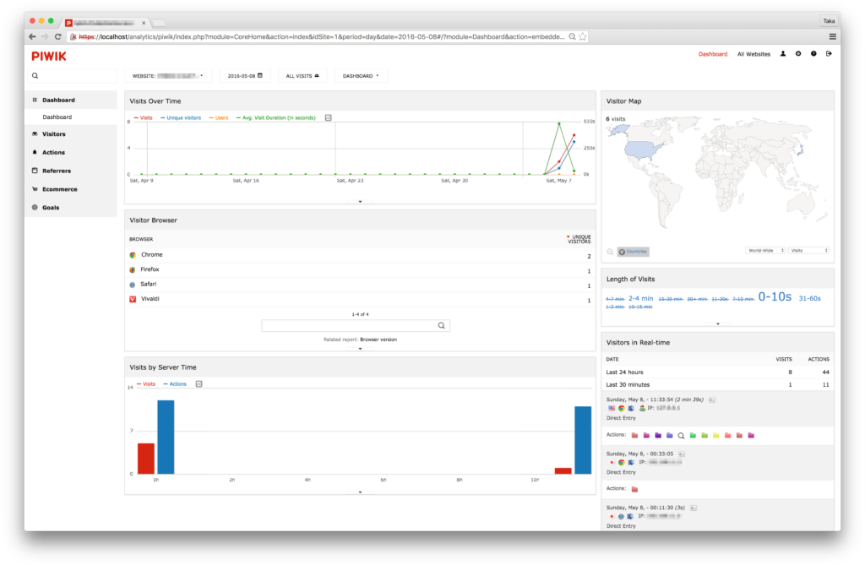Open the metrics picker icon in Visits Over Time
Viewport: 865px width, 565px height.
[x=329, y=117]
